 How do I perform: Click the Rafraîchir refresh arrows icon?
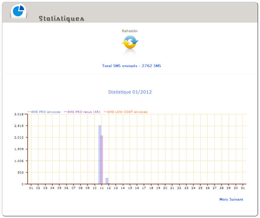(130, 42)
